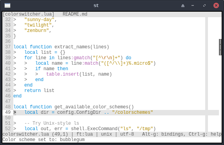Click line number 48 in the gutter
Screen dimensions: 224x145
coord(8,107)
